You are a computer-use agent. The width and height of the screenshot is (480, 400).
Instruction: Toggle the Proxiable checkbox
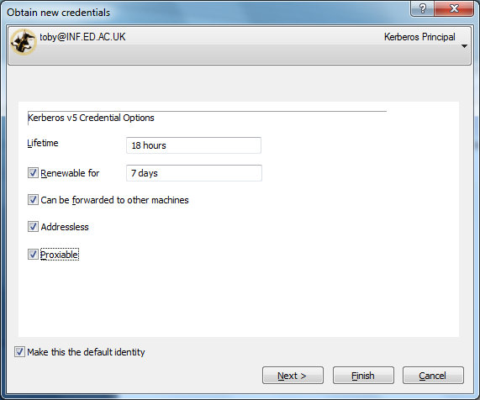coord(33,255)
